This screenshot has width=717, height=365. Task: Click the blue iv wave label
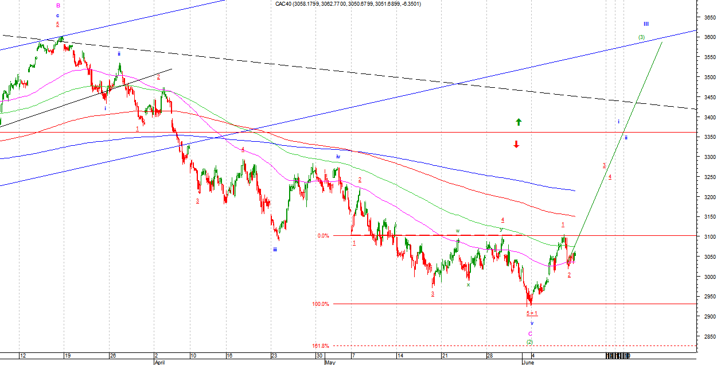tap(338, 157)
